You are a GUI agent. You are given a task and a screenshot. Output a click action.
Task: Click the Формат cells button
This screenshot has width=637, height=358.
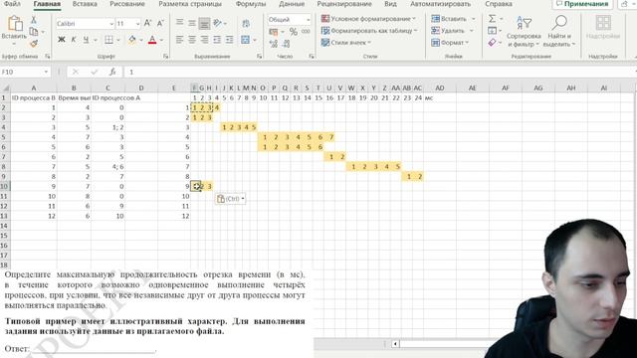click(450, 42)
